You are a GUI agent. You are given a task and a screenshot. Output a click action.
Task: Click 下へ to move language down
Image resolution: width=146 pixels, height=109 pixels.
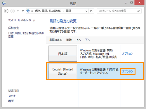click(x=87, y=40)
